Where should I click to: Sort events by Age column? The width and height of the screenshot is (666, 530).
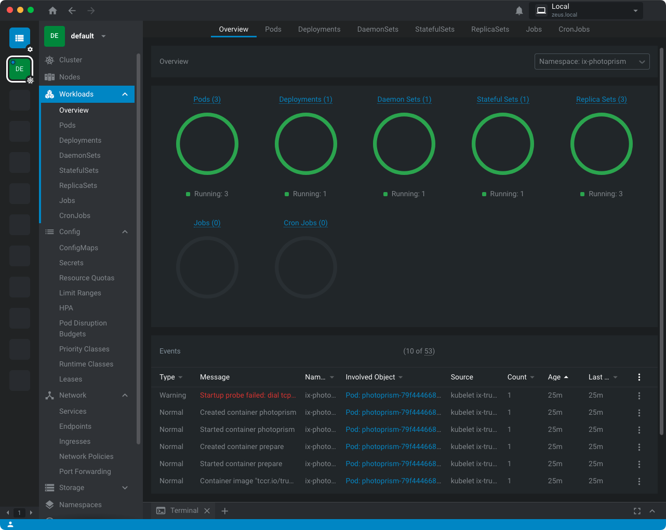click(554, 377)
